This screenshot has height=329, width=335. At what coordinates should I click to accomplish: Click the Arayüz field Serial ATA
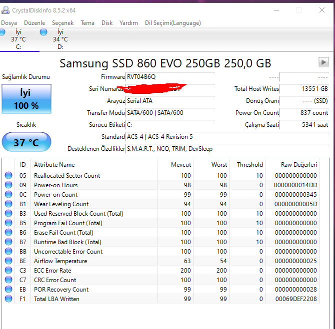170,101
